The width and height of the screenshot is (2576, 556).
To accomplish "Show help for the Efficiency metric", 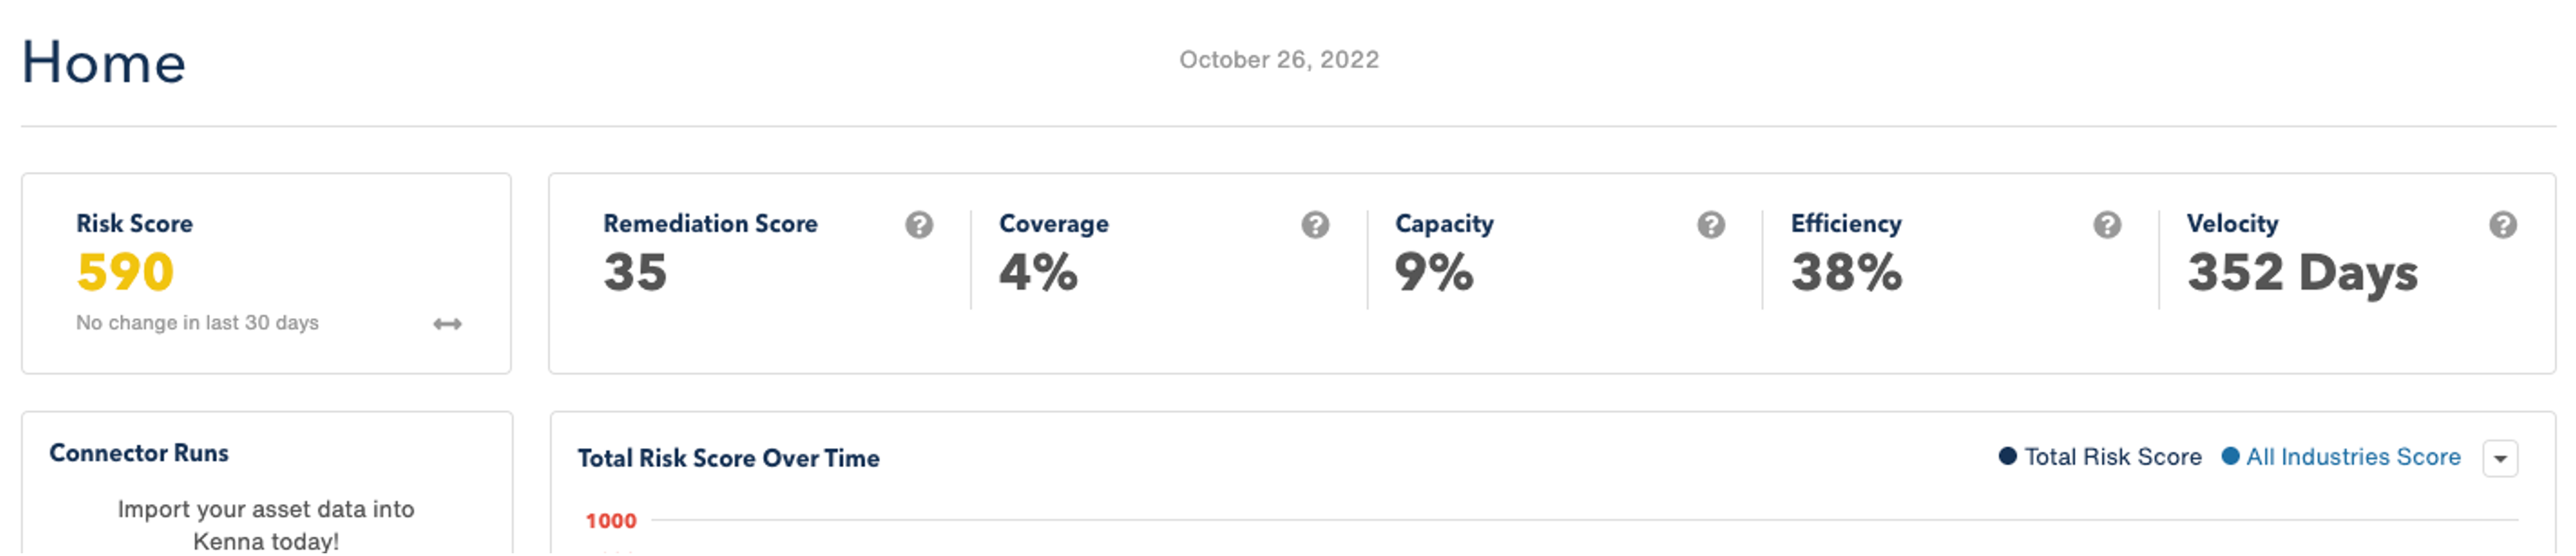I will tap(2107, 225).
